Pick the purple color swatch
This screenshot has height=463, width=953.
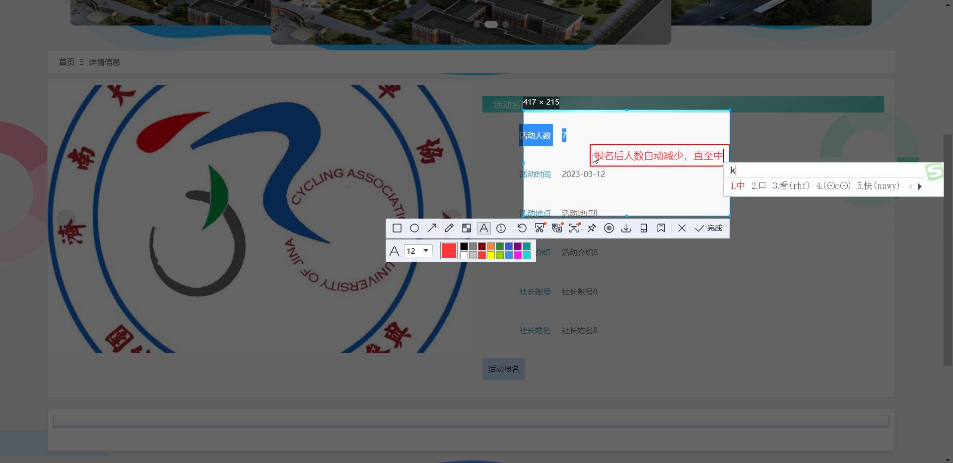point(518,246)
